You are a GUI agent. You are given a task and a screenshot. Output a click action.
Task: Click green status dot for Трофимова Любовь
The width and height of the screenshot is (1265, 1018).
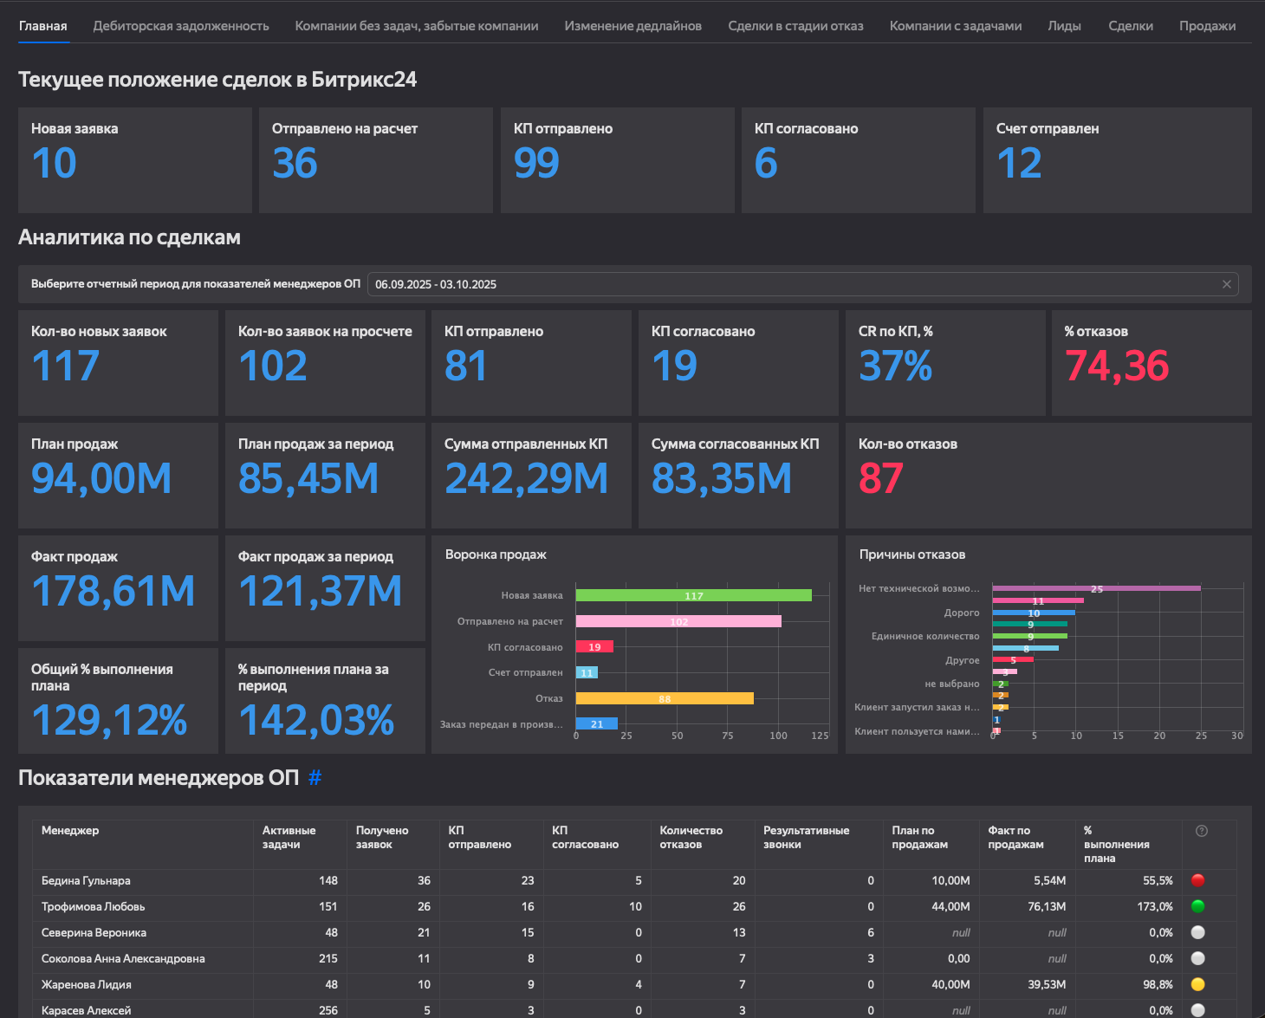pos(1197,906)
